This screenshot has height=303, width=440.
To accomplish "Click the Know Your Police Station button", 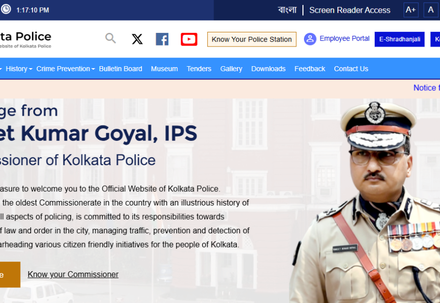I will [x=251, y=39].
